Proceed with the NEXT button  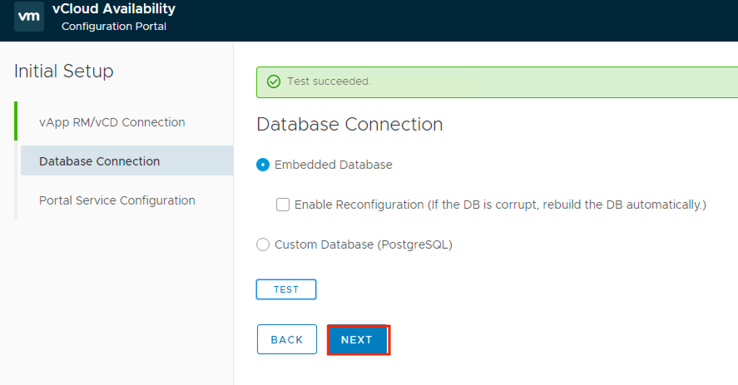[x=357, y=340]
